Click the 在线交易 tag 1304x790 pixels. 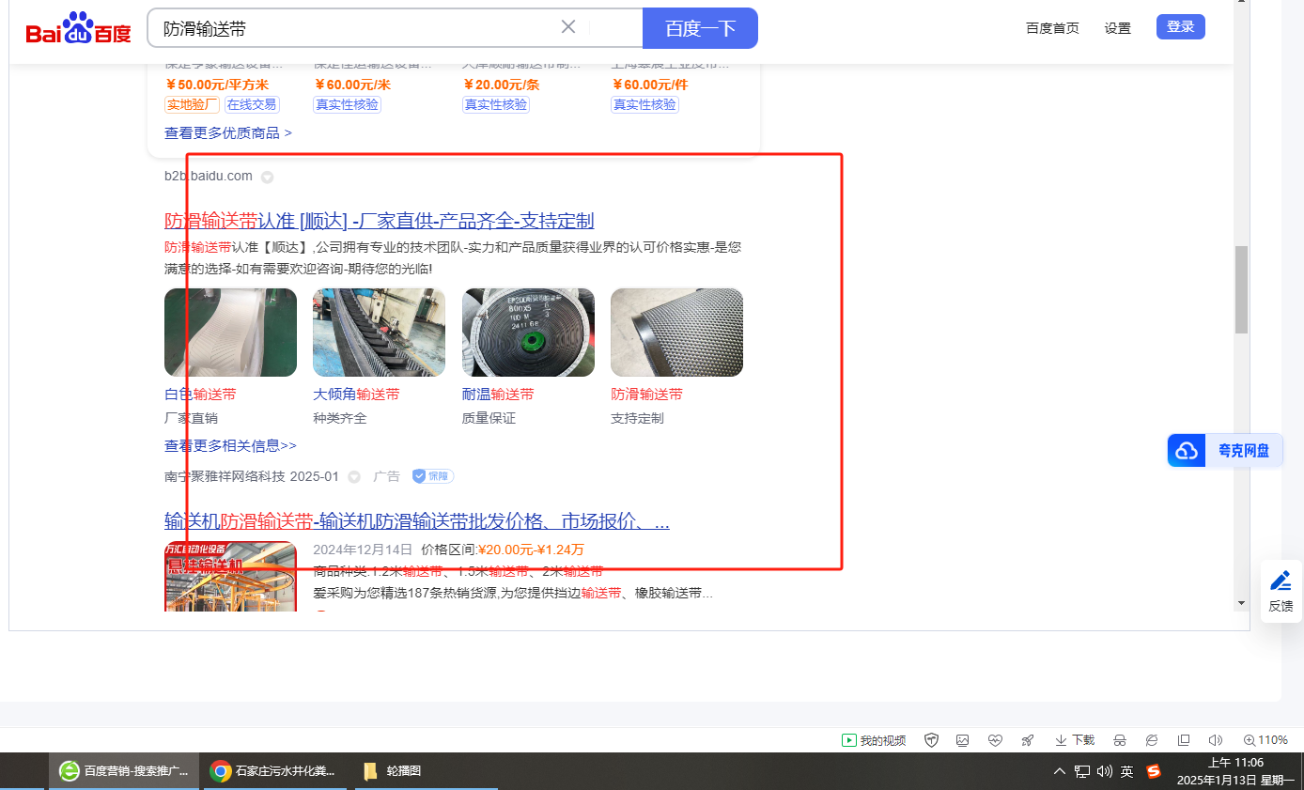click(x=252, y=104)
